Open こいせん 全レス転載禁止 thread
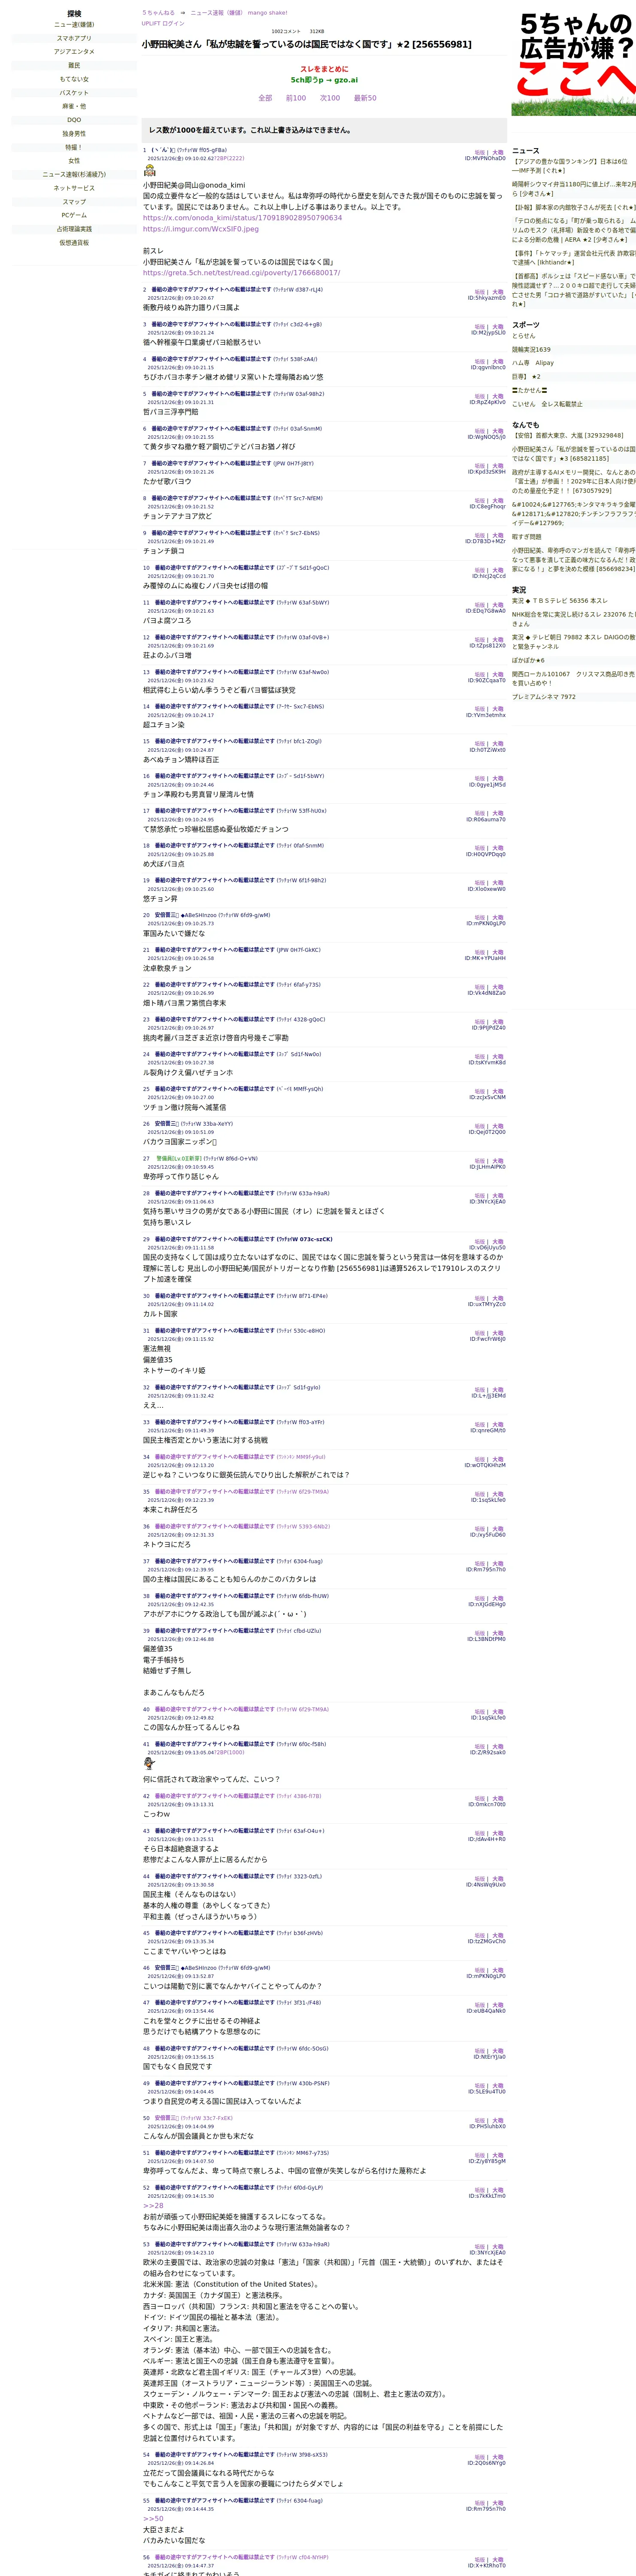This screenshot has height=2576, width=636. pos(547,404)
